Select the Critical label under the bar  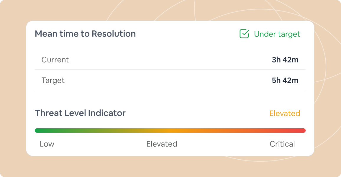282,144
